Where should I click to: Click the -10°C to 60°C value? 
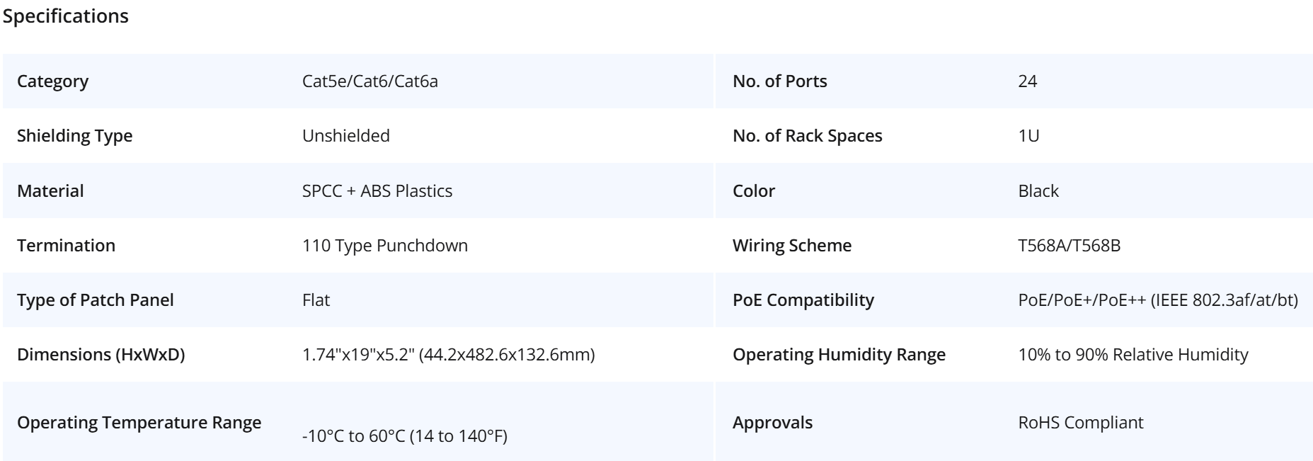point(404,436)
